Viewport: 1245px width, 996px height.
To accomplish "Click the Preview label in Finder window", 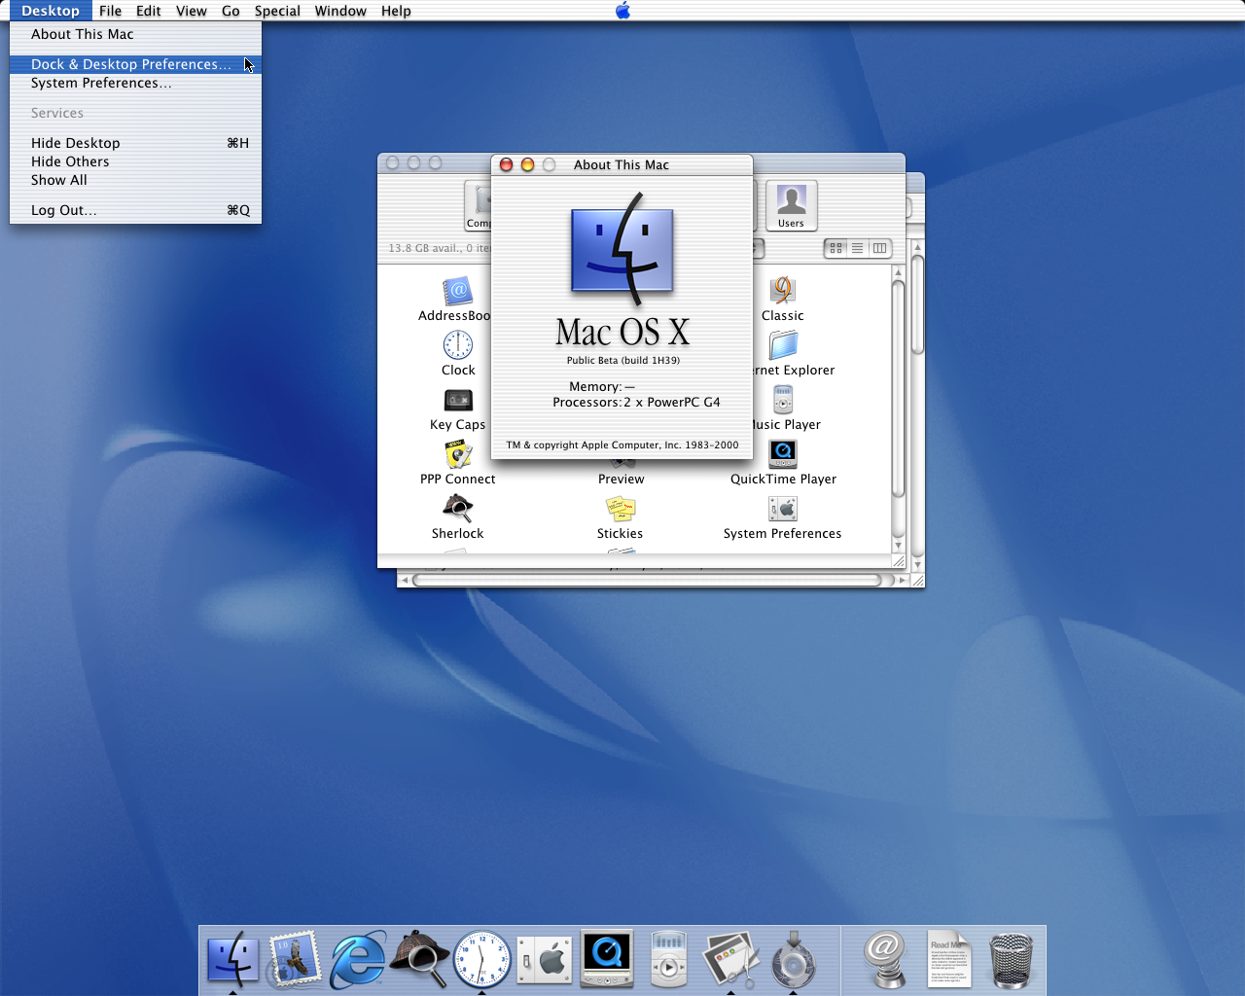I will (x=621, y=479).
